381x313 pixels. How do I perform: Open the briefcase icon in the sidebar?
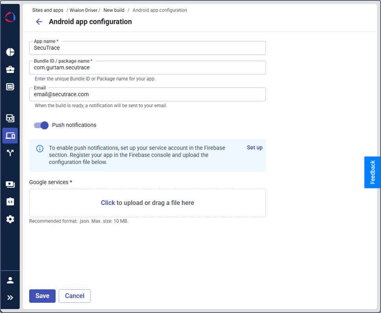[10, 69]
